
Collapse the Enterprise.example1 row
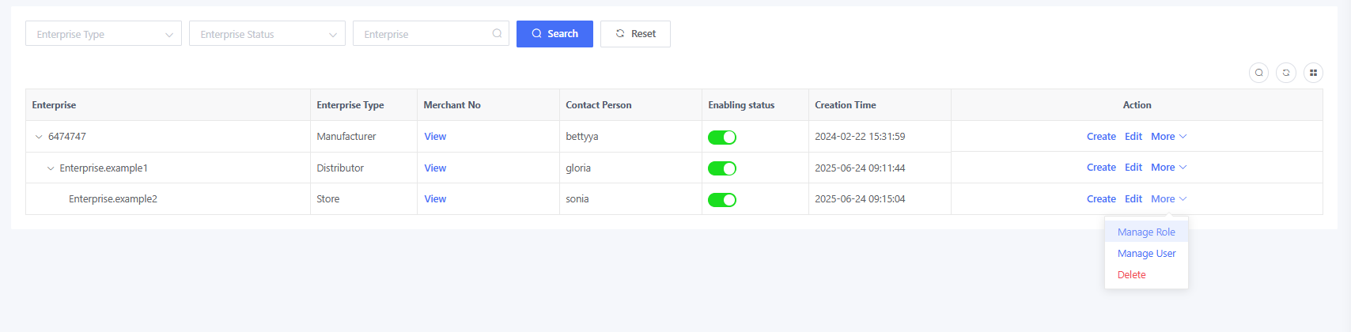(x=51, y=168)
